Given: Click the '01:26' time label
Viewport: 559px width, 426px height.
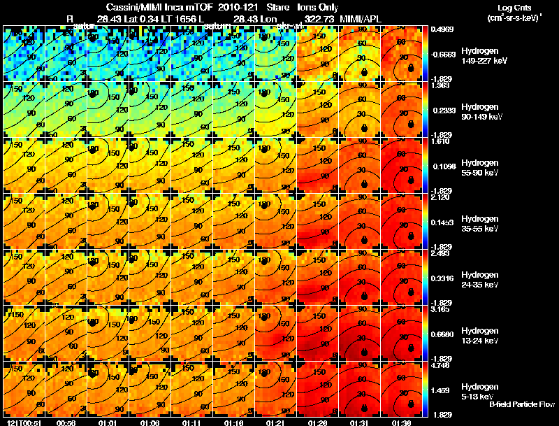Looking at the screenshot, I should [x=317, y=423].
